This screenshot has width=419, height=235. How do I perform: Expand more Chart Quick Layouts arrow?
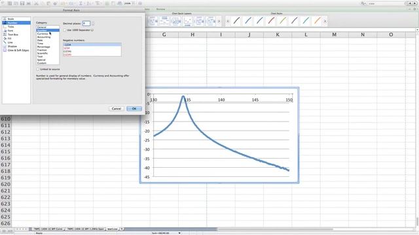[219, 21]
